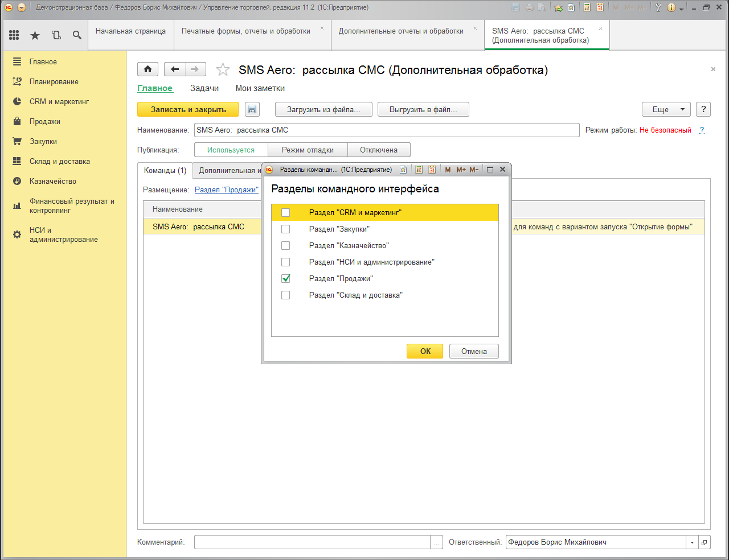Set publication to Режим отладки
729x560 pixels.
pos(308,150)
